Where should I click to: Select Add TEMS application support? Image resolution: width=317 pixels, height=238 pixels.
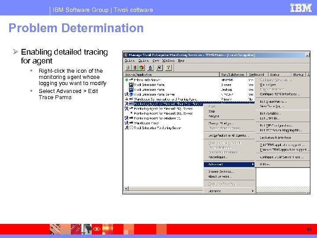point(283,145)
